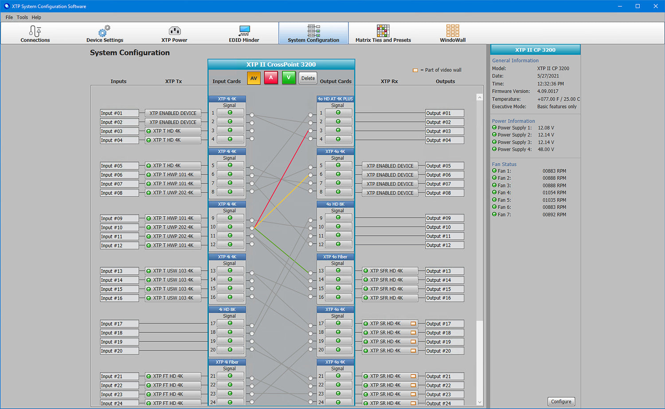
Task: Open the Connections tab
Action: 35,33
